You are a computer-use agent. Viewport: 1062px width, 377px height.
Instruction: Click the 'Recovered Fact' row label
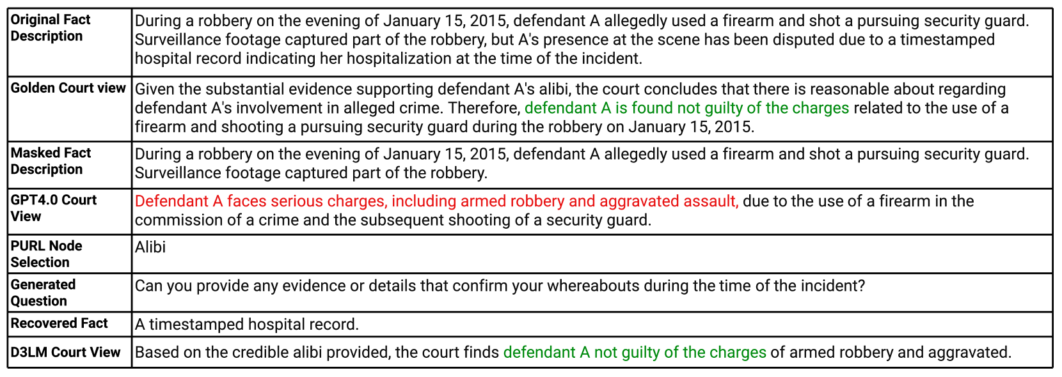[x=59, y=323]
